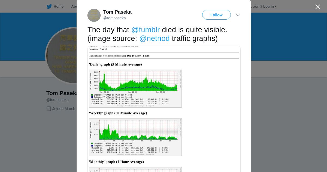Open the @tumblr mention link
This screenshot has width=327, height=172.
pyautogui.click(x=146, y=30)
